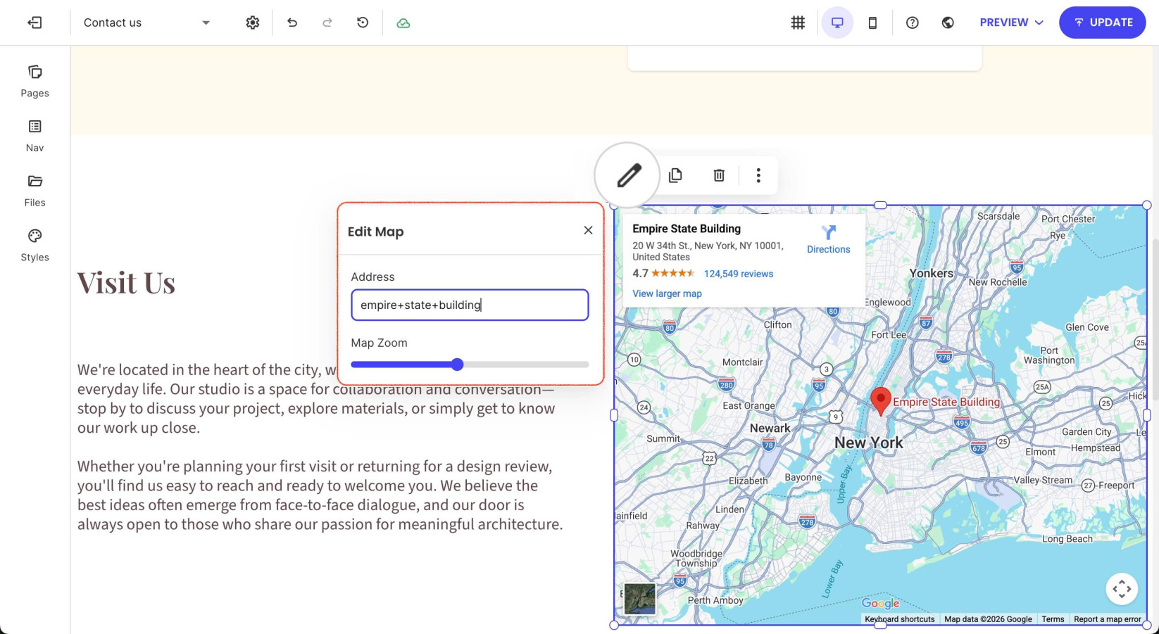Screen dimensions: 1159x634
Task: Open the three-dot more options menu
Action: pyautogui.click(x=758, y=175)
